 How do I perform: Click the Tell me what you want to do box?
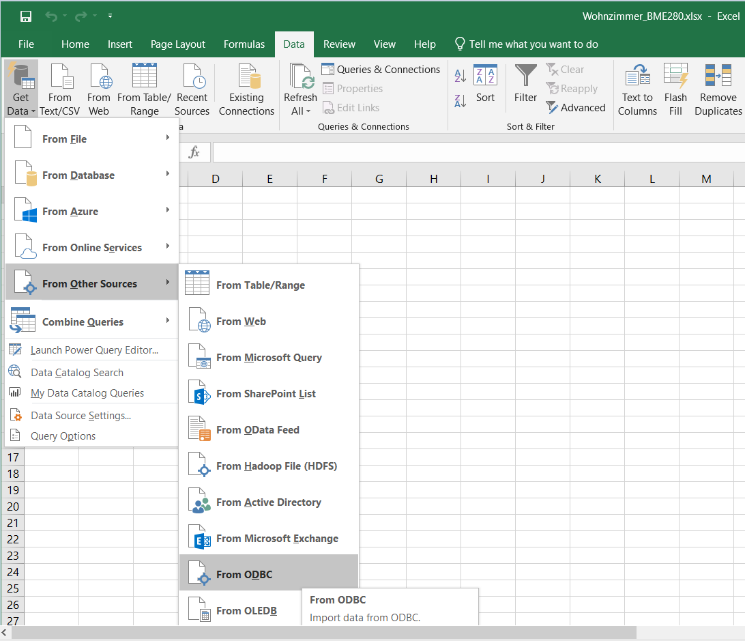click(x=526, y=44)
